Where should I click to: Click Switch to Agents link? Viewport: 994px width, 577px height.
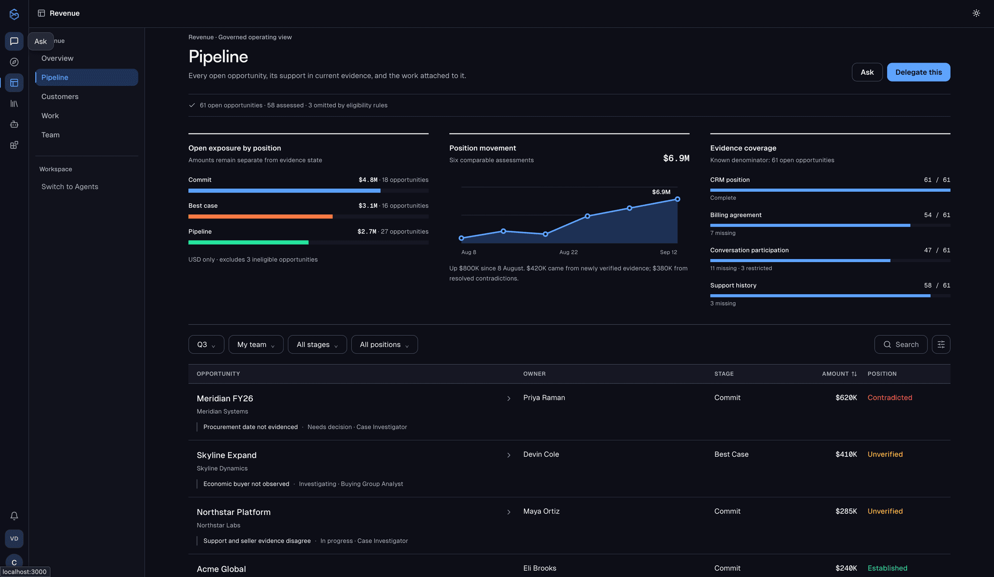click(x=70, y=187)
